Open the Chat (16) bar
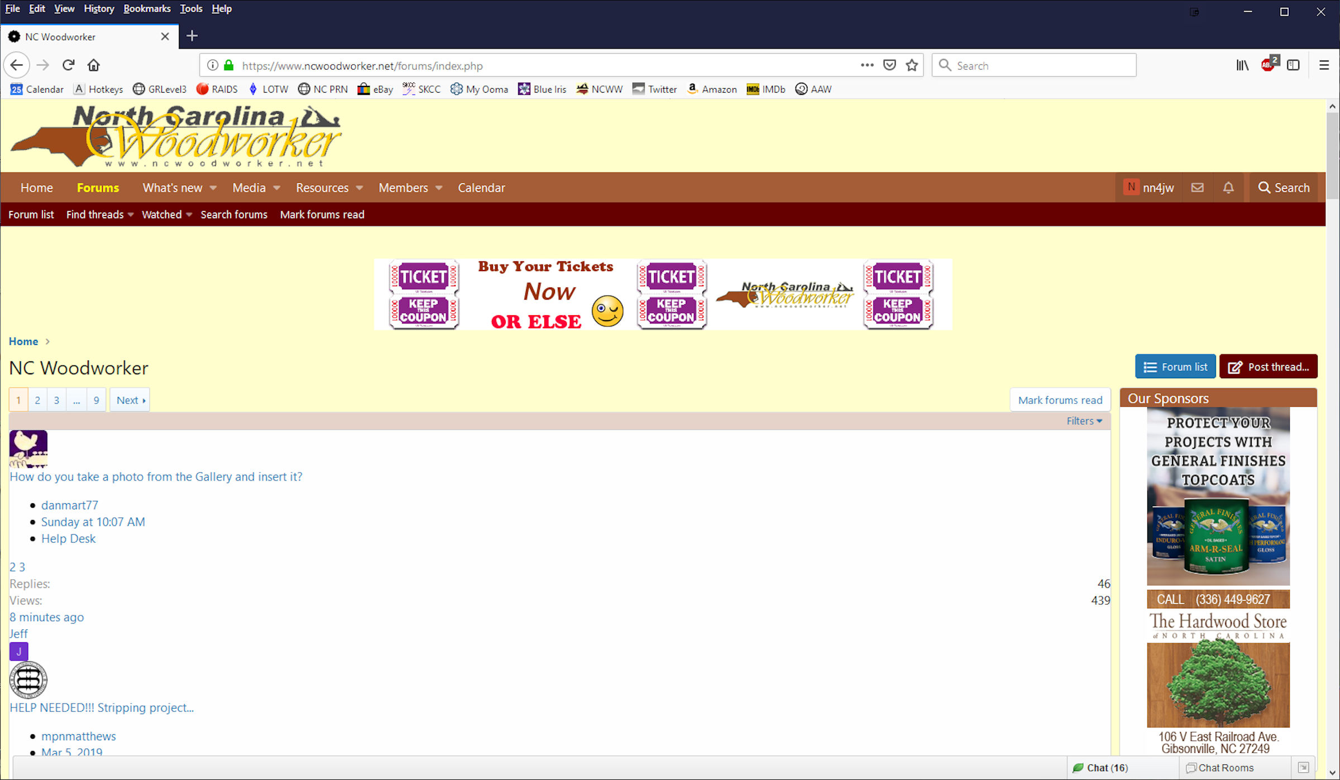This screenshot has height=780, width=1340. (1100, 768)
